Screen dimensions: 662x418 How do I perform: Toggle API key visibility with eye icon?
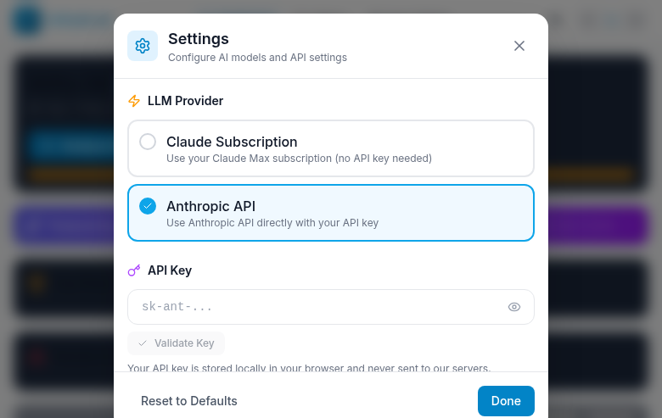coord(513,307)
